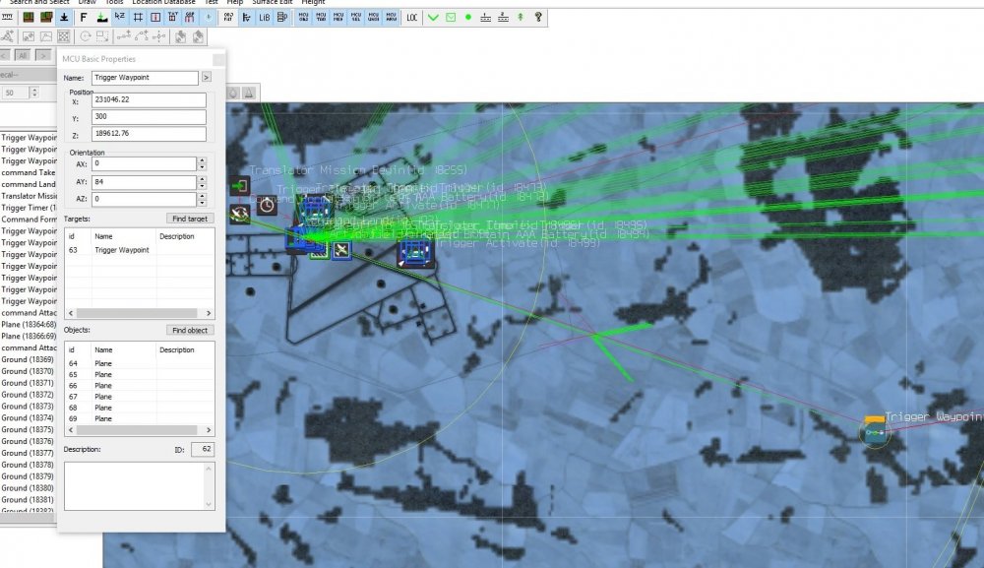Image resolution: width=984 pixels, height=568 pixels.
Task: Increase the AZ orientation value
Action: (202, 196)
